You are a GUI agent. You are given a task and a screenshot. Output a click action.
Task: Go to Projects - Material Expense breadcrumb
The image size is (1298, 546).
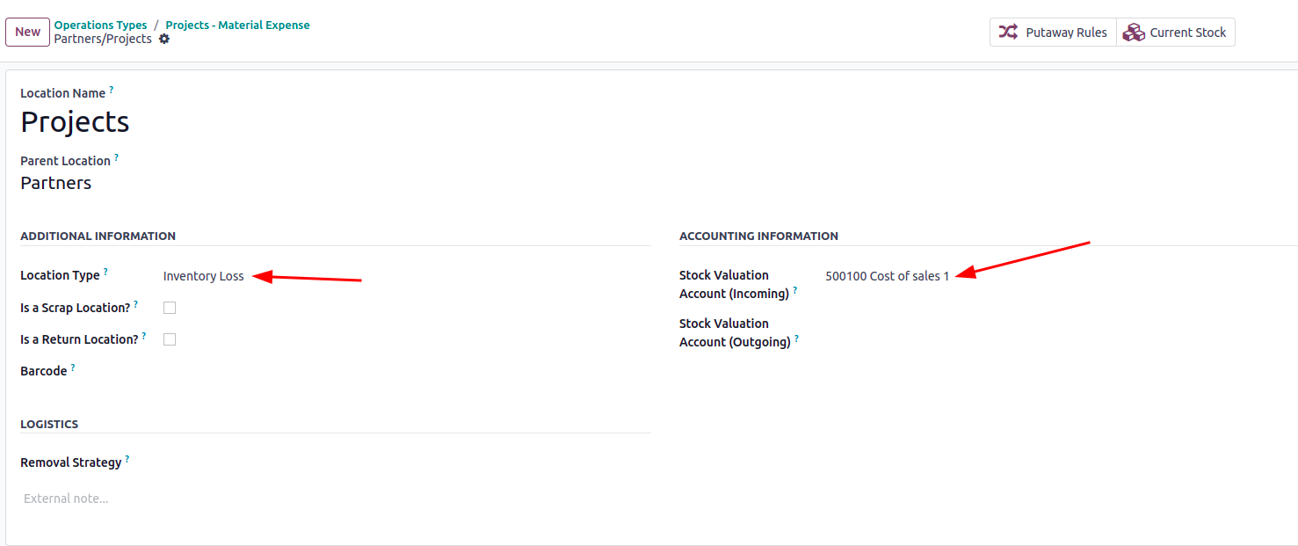(x=238, y=25)
